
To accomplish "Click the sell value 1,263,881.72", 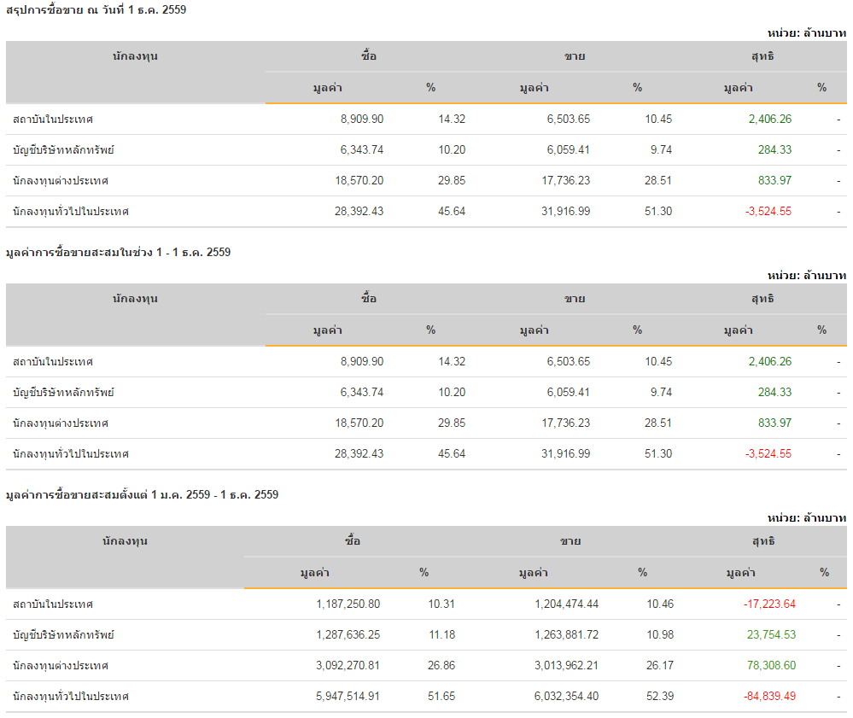I will (x=566, y=635).
